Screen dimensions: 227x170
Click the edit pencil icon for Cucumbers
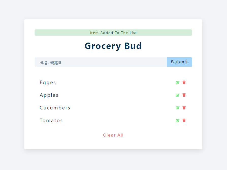point(178,108)
